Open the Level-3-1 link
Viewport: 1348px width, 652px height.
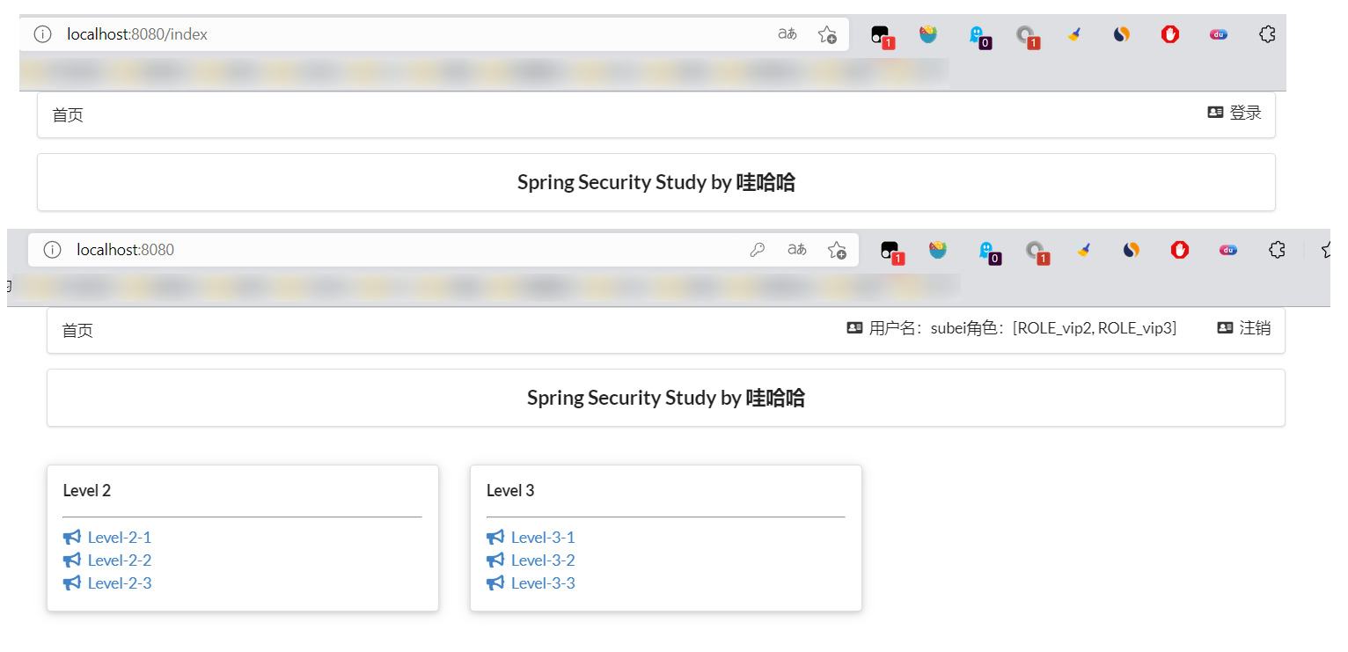pyautogui.click(x=543, y=538)
